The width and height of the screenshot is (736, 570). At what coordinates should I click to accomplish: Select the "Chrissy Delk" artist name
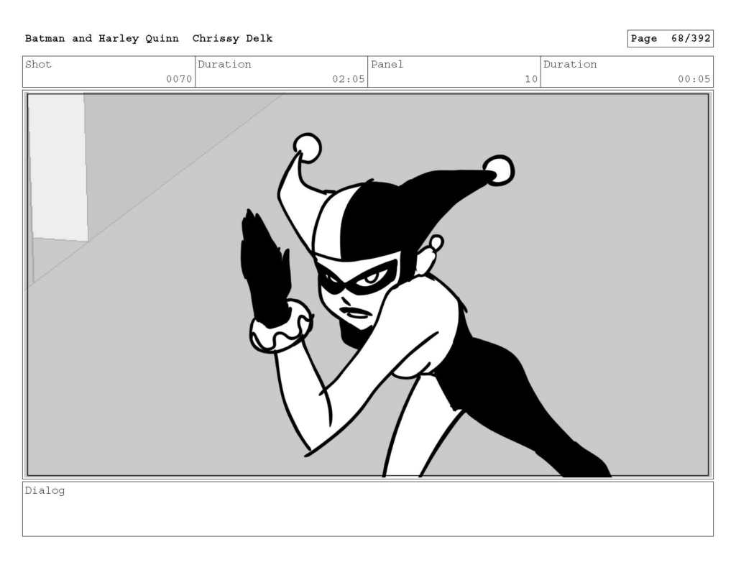pyautogui.click(x=232, y=39)
